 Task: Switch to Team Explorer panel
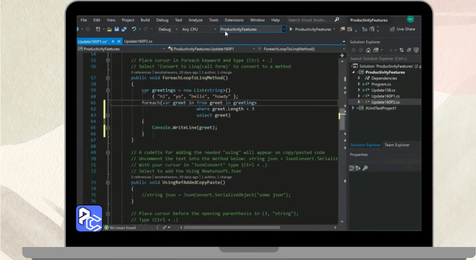click(397, 145)
